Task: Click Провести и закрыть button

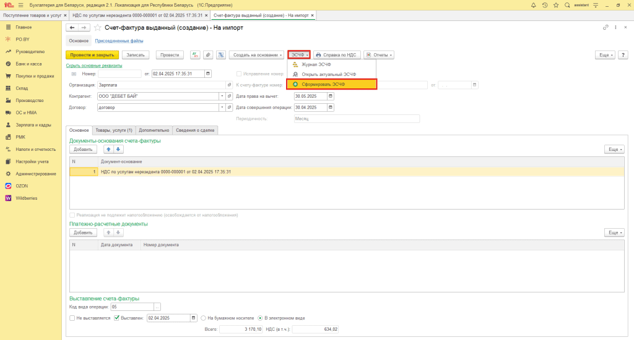Action: (x=92, y=55)
